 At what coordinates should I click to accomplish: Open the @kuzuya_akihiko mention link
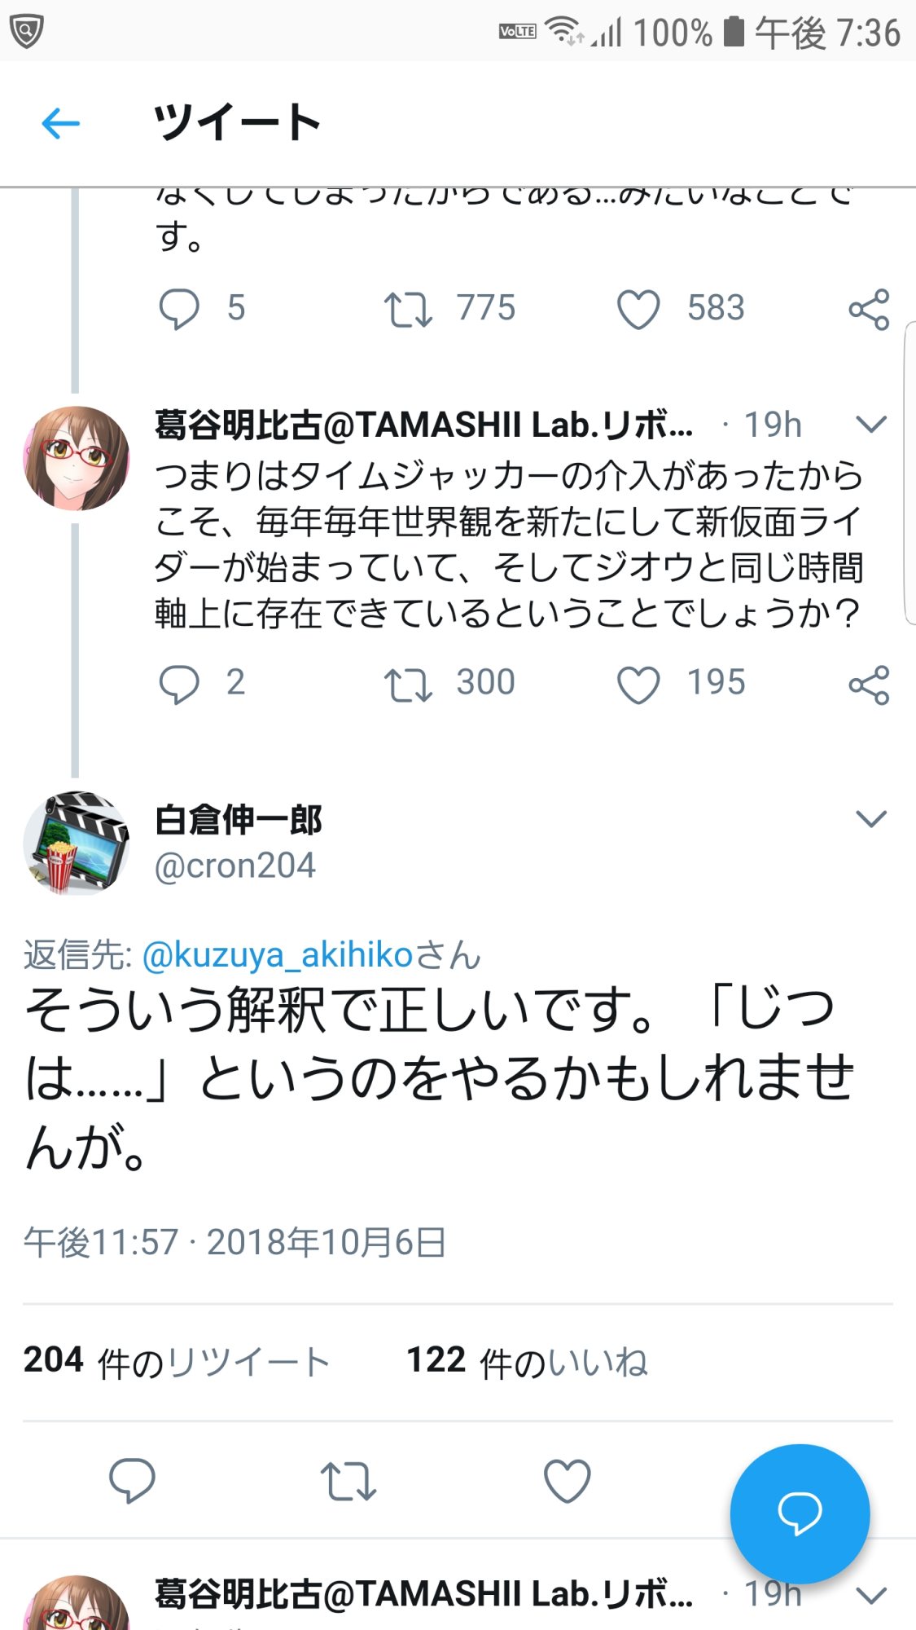click(x=278, y=955)
